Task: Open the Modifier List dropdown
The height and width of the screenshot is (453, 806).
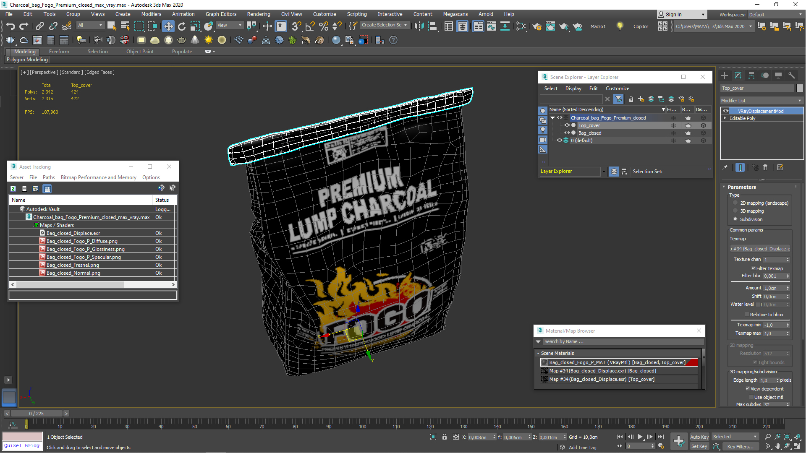Action: 762,101
